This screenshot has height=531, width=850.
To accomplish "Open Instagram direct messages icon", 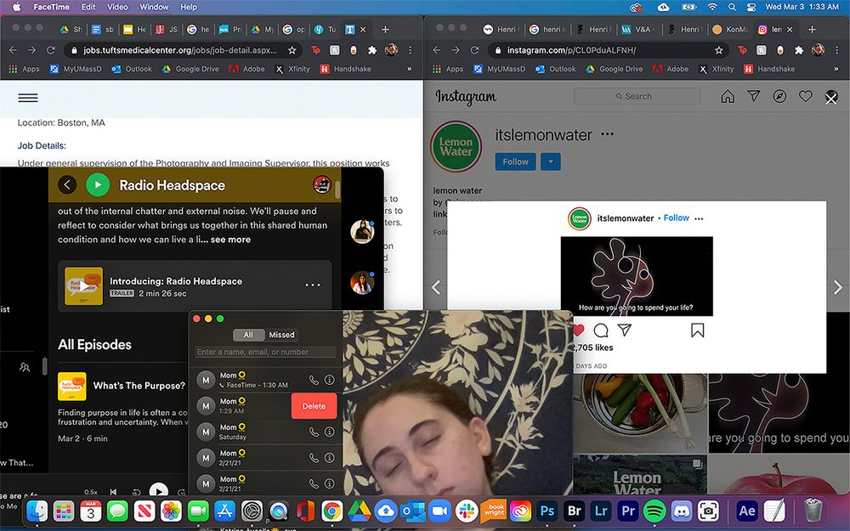I will (753, 96).
